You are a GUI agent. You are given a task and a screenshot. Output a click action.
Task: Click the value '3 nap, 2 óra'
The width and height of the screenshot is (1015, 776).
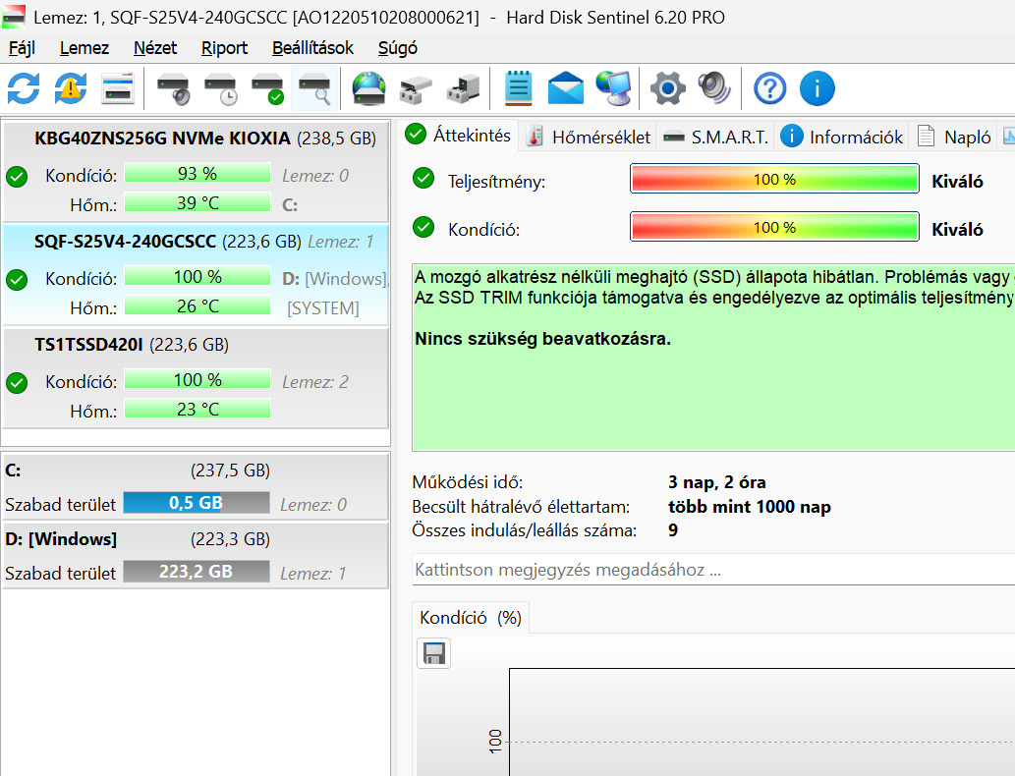716,482
